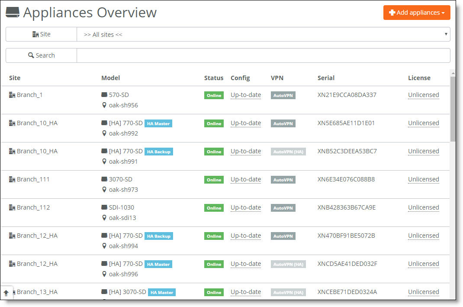The image size is (463, 307).
Task: Click the Config column header
Action: [x=240, y=78]
